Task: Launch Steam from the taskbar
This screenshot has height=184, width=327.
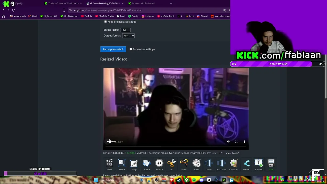Action: pos(179,180)
